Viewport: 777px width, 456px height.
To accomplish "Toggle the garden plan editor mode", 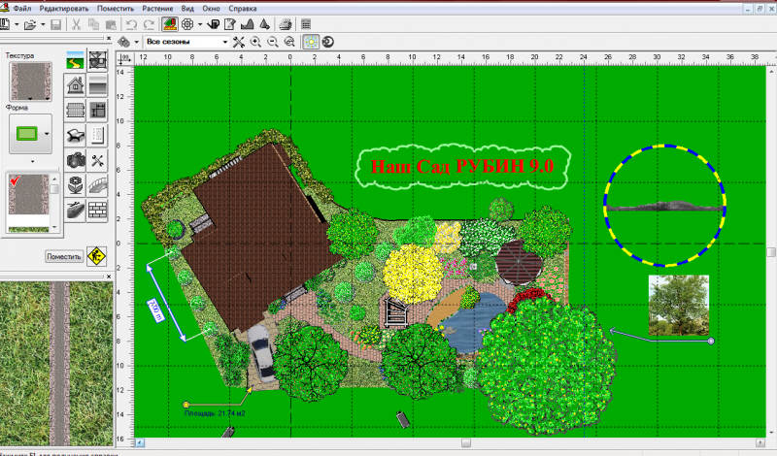I will point(170,23).
